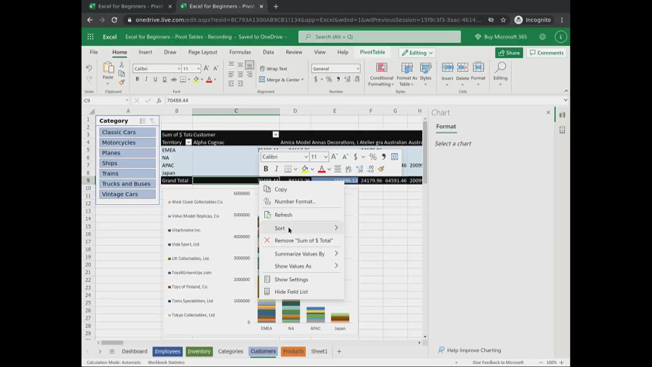This screenshot has height=367, width=652.
Task: Toggle Double Underline in the ribbon
Action: 165,79
